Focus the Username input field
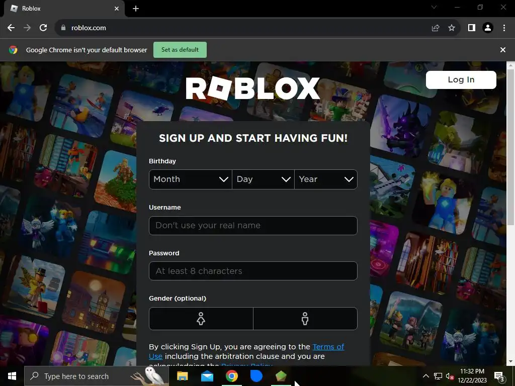This screenshot has height=386, width=515. [x=253, y=226]
